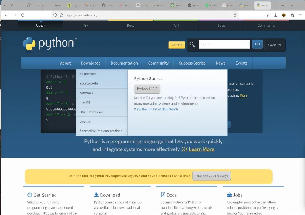Viewport: 305px width, 215px height.
Task: Open the hamburger application menu
Action: point(300,15)
